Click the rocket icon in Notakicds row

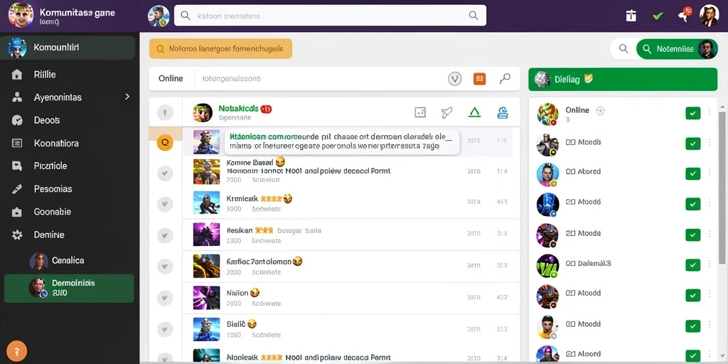click(x=446, y=112)
